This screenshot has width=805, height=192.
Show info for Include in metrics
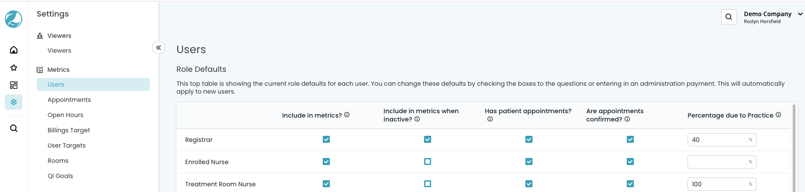[347, 115]
